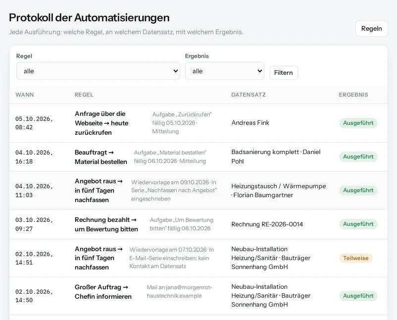Click detail 'Wiedervorlage am 07.10.2026'

pos(168,250)
